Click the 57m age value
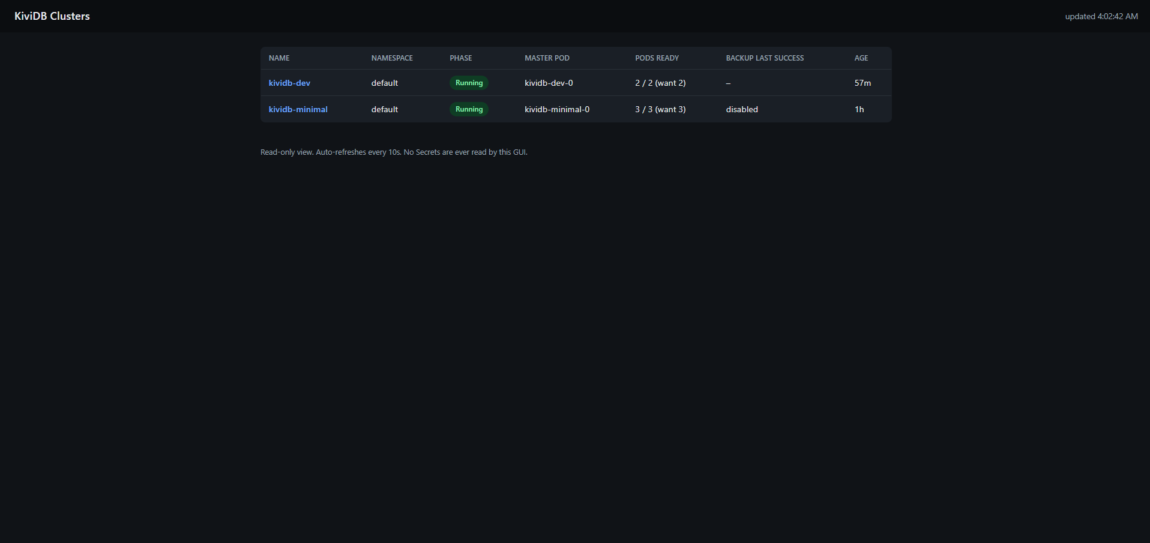 (862, 83)
